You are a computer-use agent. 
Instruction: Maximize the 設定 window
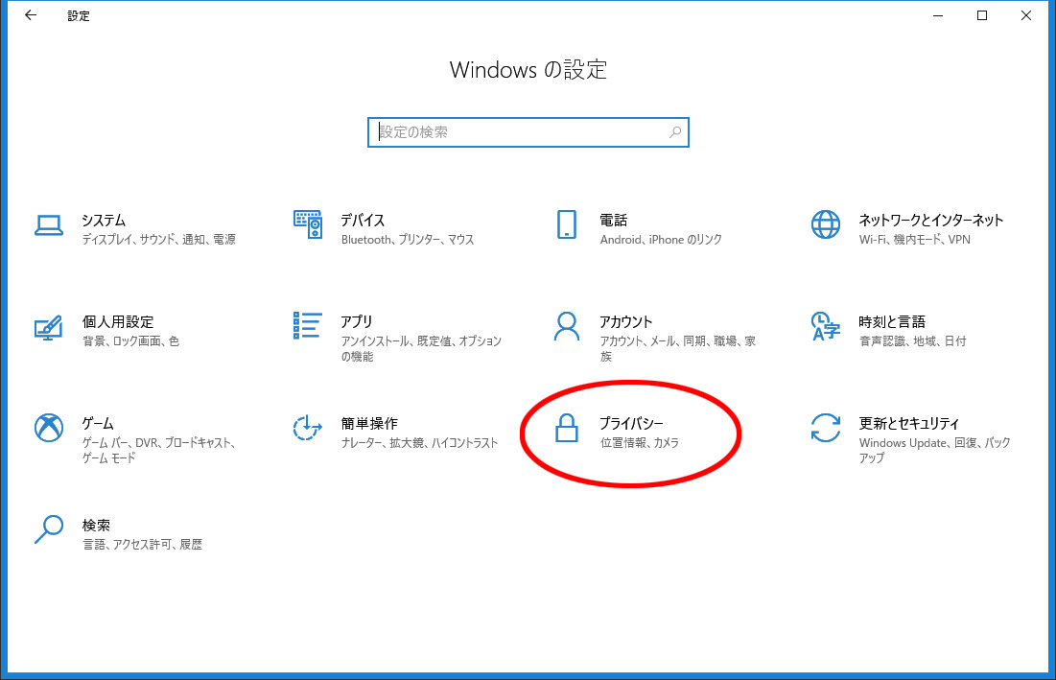point(982,15)
